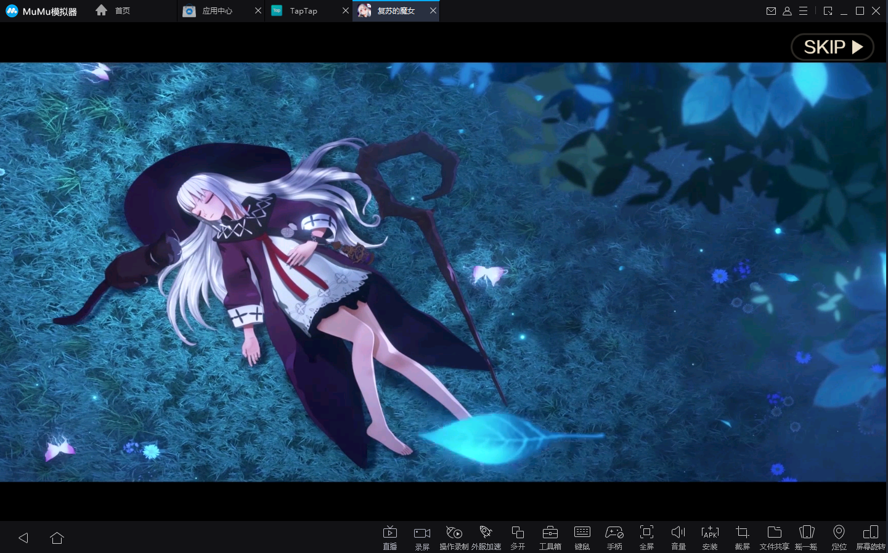Install an APK via 安装
Viewport: 888px width, 553px height.
[x=710, y=537]
